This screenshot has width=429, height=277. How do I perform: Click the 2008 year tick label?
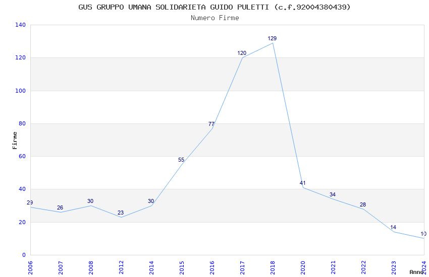click(x=91, y=267)
